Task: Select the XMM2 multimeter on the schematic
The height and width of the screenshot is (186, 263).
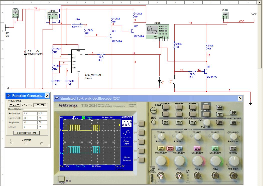Action: click(16, 14)
